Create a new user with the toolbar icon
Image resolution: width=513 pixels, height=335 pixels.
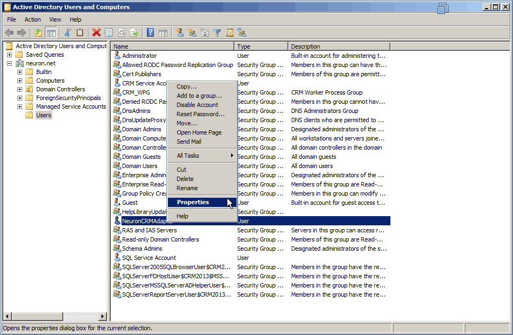[x=179, y=33]
